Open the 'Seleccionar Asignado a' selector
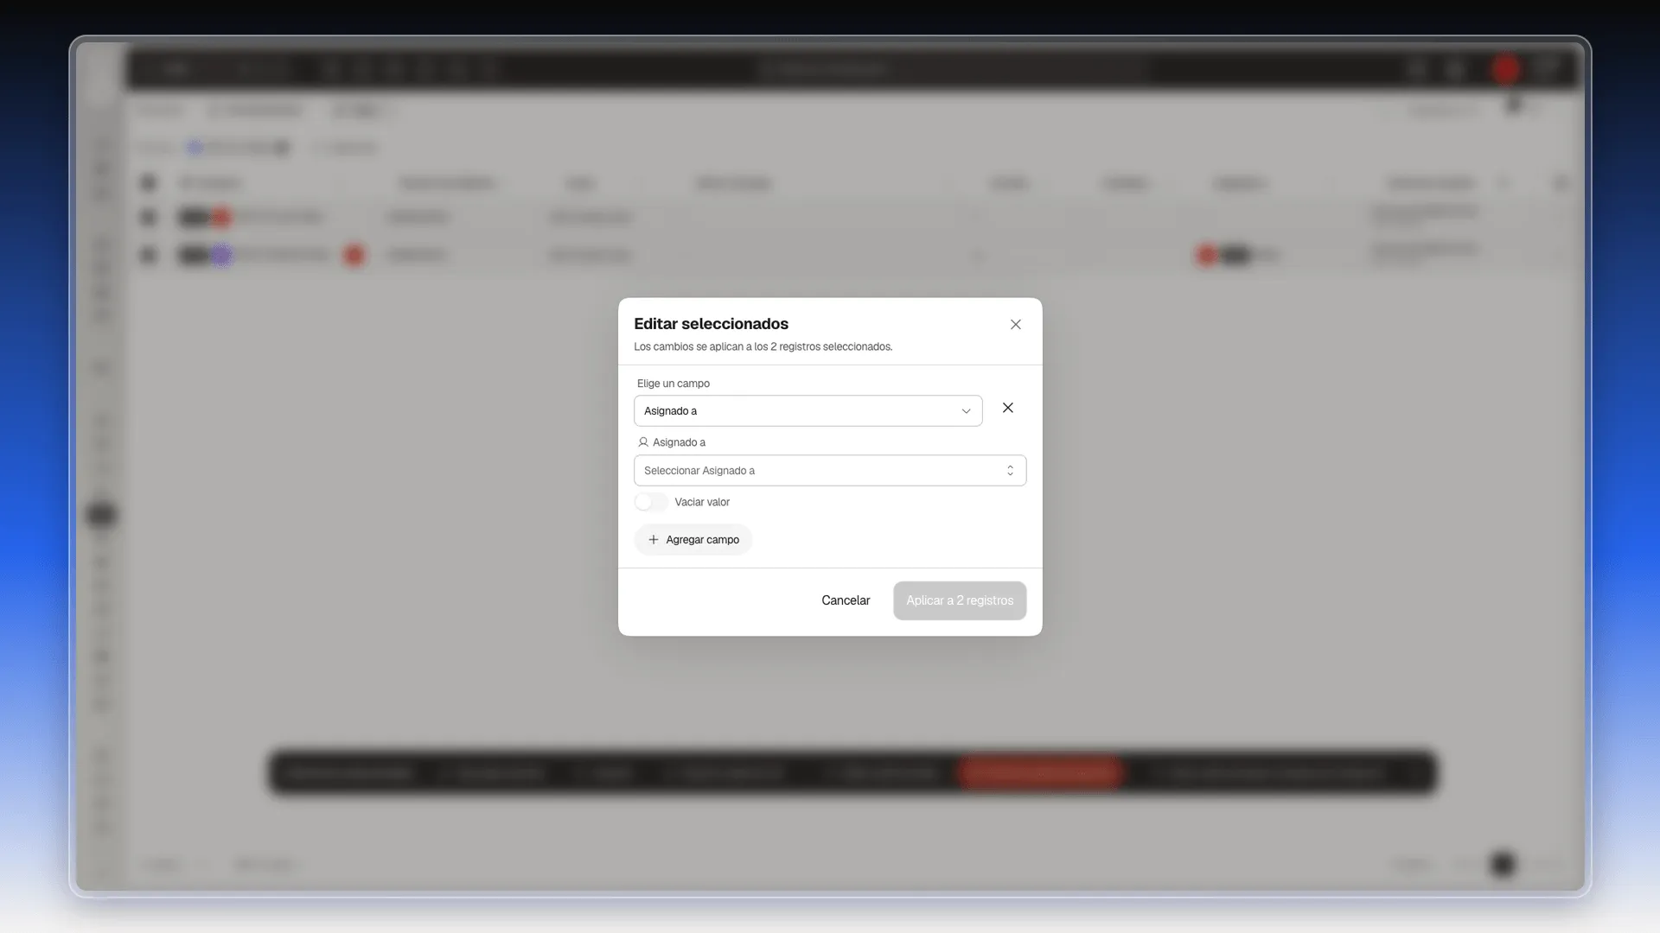1660x933 pixels. (830, 471)
